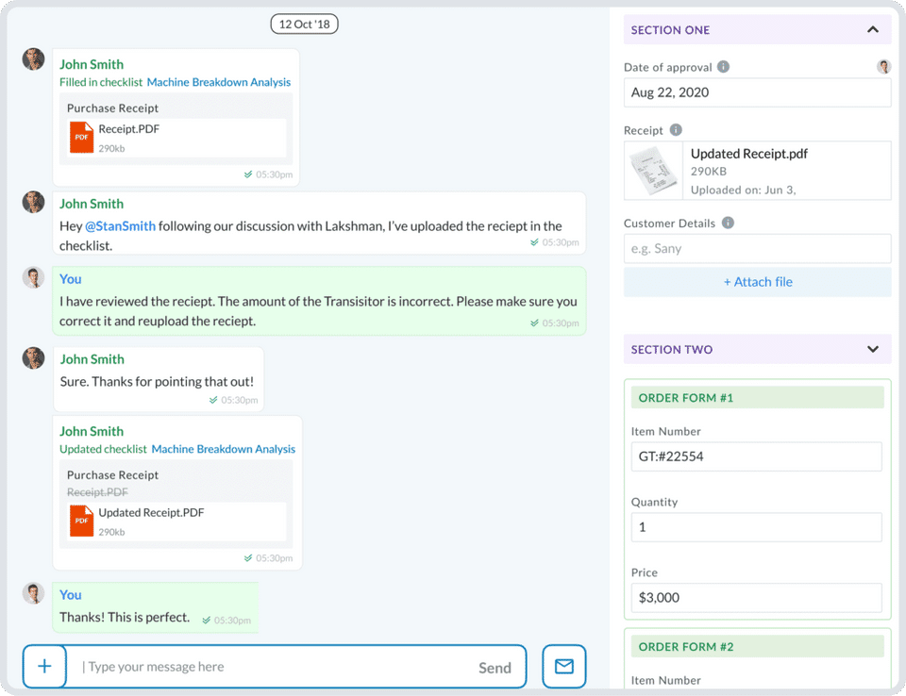This screenshot has height=696, width=906.
Task: Open the Updated Receipt.PDF file icon in chat
Action: tap(81, 521)
